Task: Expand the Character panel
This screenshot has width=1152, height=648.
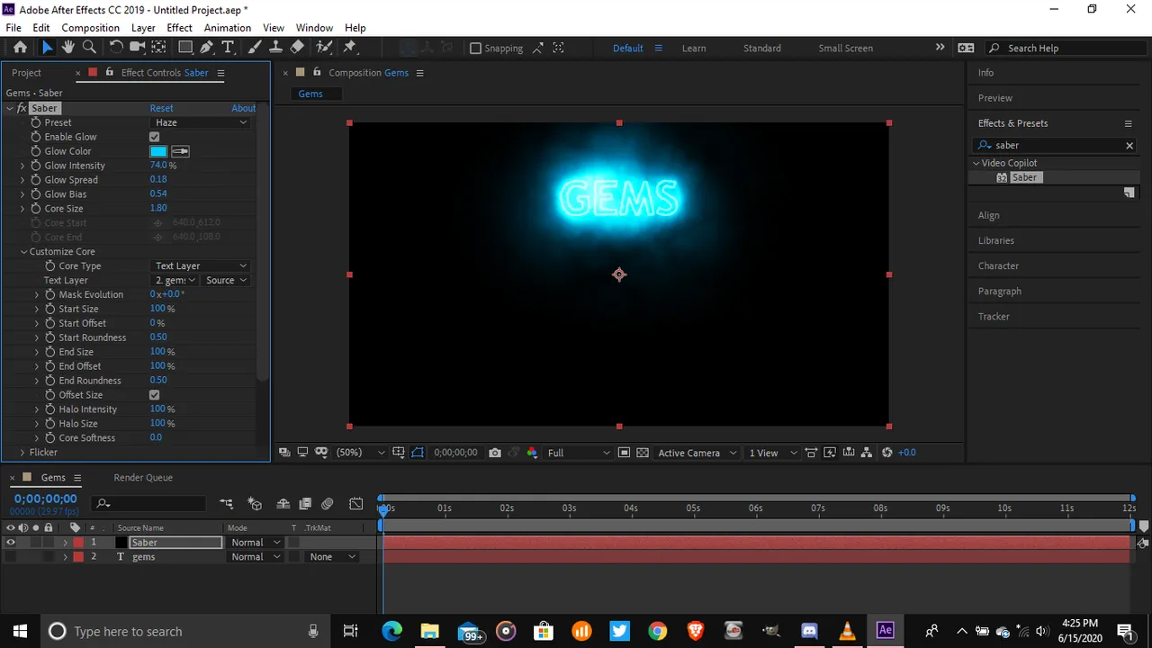Action: point(999,265)
